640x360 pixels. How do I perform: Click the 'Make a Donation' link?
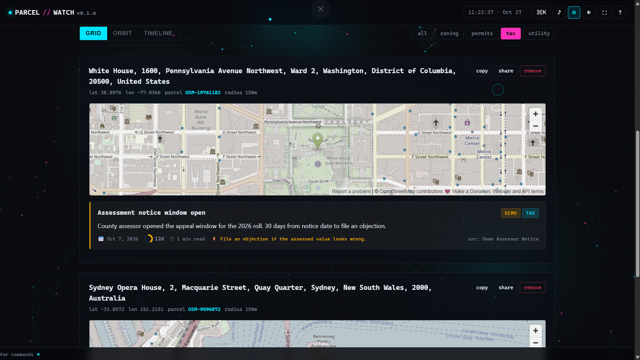click(x=471, y=191)
